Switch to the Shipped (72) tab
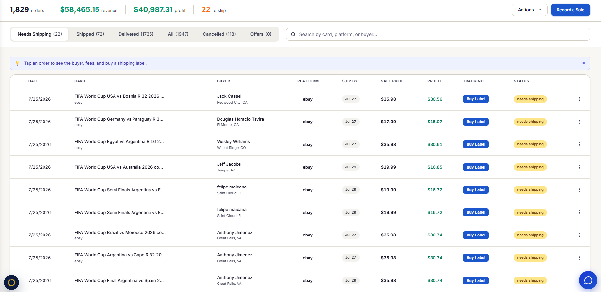601x292 pixels. pos(90,34)
